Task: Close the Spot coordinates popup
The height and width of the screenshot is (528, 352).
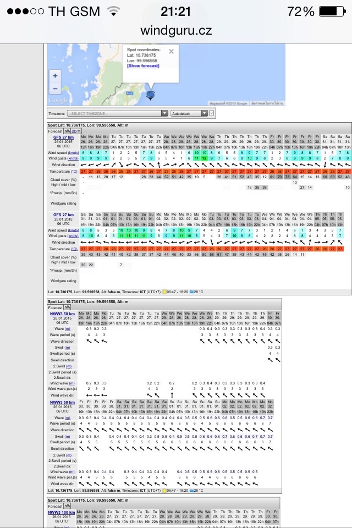Action: pyautogui.click(x=171, y=51)
